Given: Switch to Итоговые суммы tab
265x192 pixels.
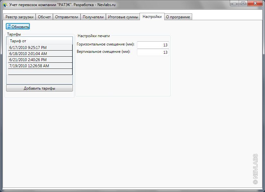Looking at the screenshot, I should 123,17.
